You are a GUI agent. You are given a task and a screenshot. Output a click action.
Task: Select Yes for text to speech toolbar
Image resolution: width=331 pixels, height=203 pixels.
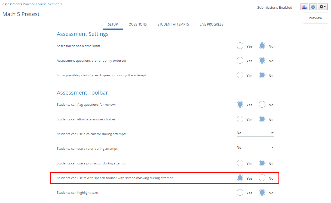tap(240, 178)
